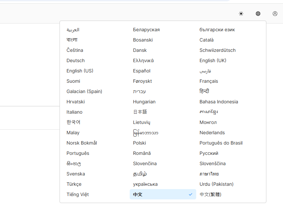283x212 pixels.
Task: Choose English (UK) option
Action: [x=213, y=60]
